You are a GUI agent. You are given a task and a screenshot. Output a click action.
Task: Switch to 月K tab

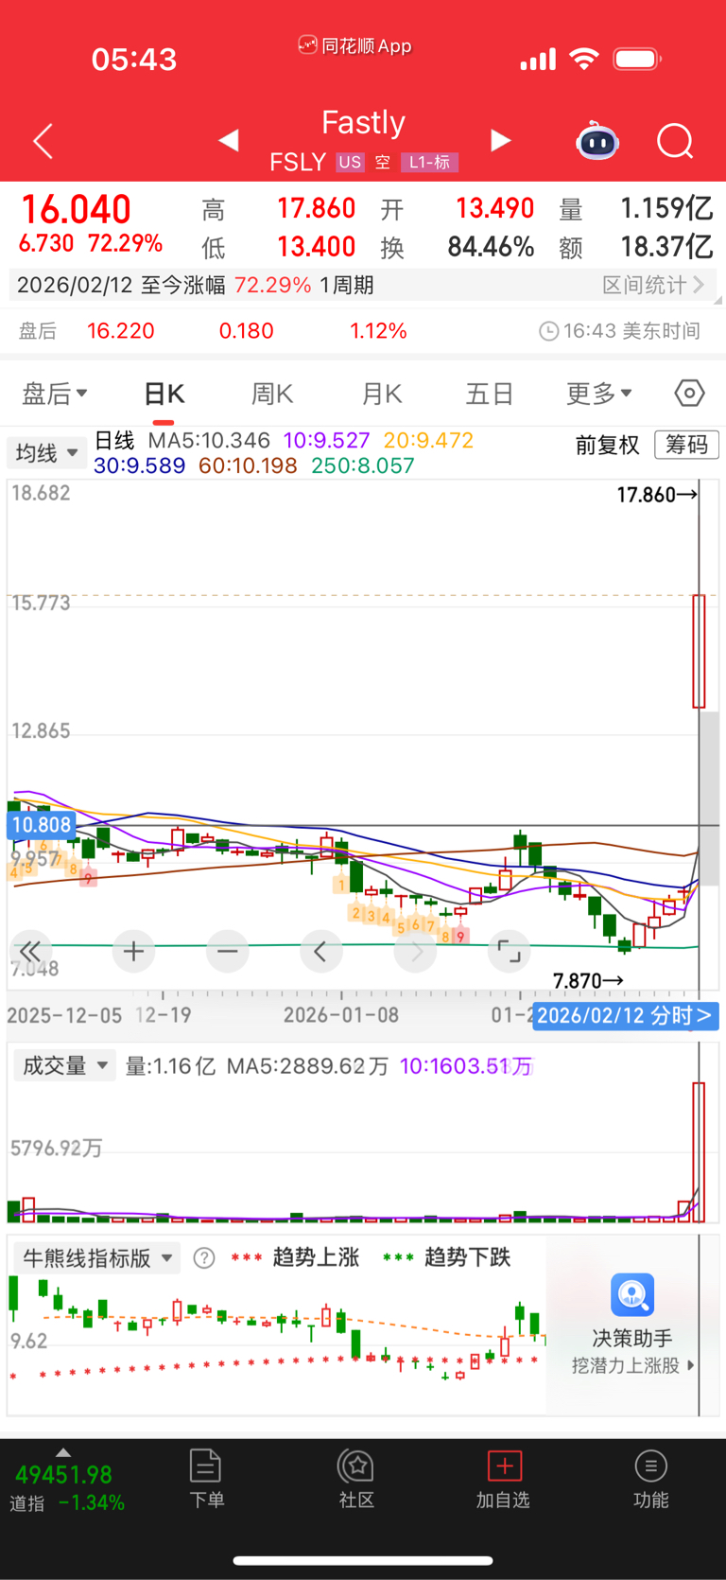pos(382,394)
